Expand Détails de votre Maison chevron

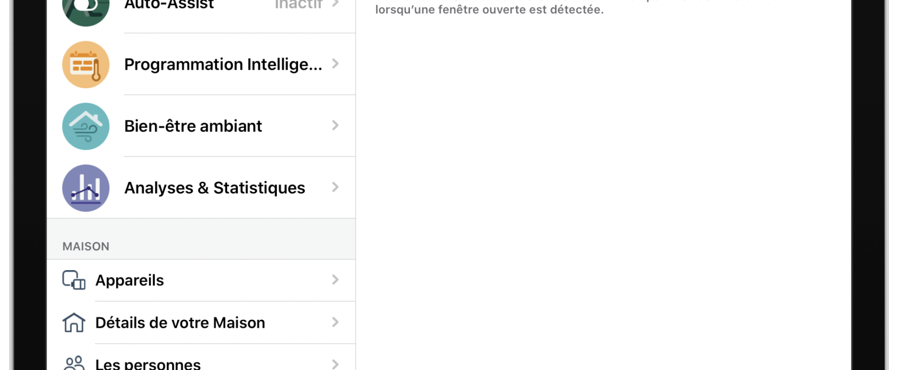click(335, 322)
